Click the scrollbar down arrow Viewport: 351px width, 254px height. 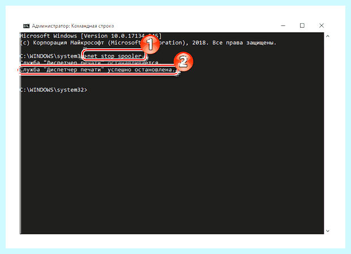pyautogui.click(x=327, y=231)
